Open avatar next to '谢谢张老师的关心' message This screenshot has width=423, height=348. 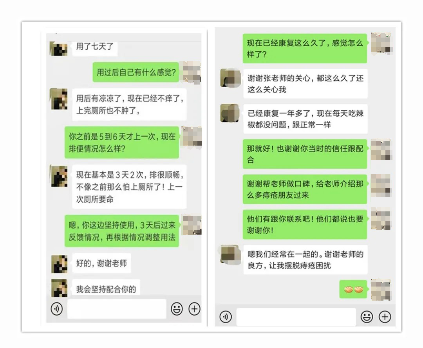point(230,78)
